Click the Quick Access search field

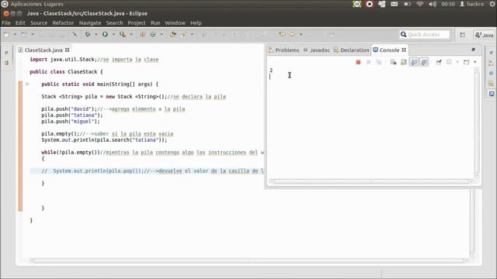click(425, 34)
